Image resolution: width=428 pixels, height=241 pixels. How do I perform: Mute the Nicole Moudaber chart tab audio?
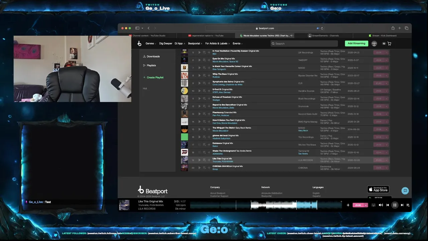[292, 35]
